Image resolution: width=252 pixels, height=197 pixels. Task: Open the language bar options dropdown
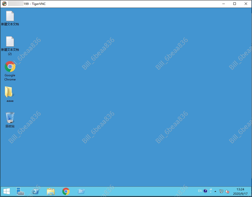(211, 192)
